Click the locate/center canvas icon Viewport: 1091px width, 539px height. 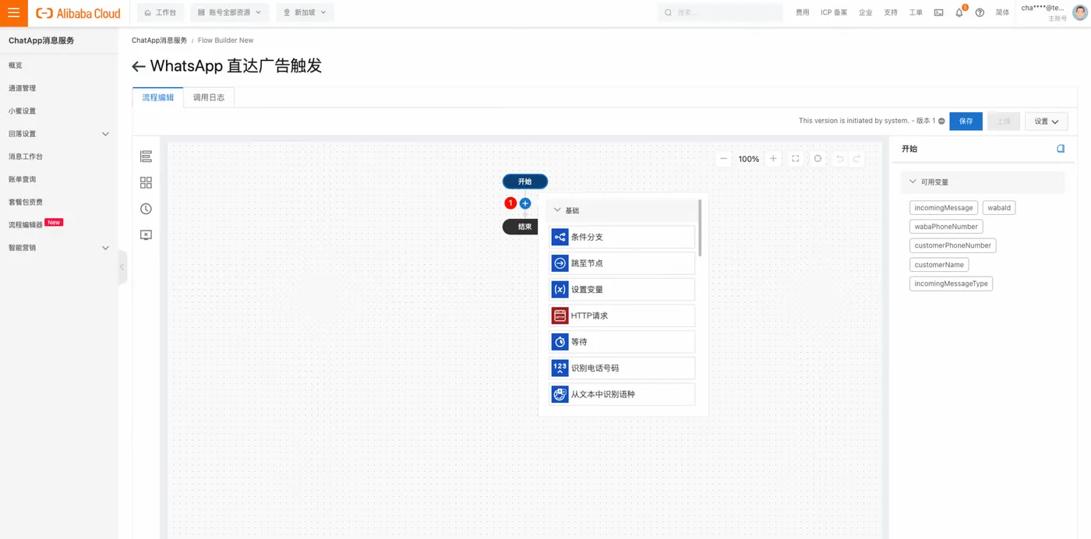(817, 158)
